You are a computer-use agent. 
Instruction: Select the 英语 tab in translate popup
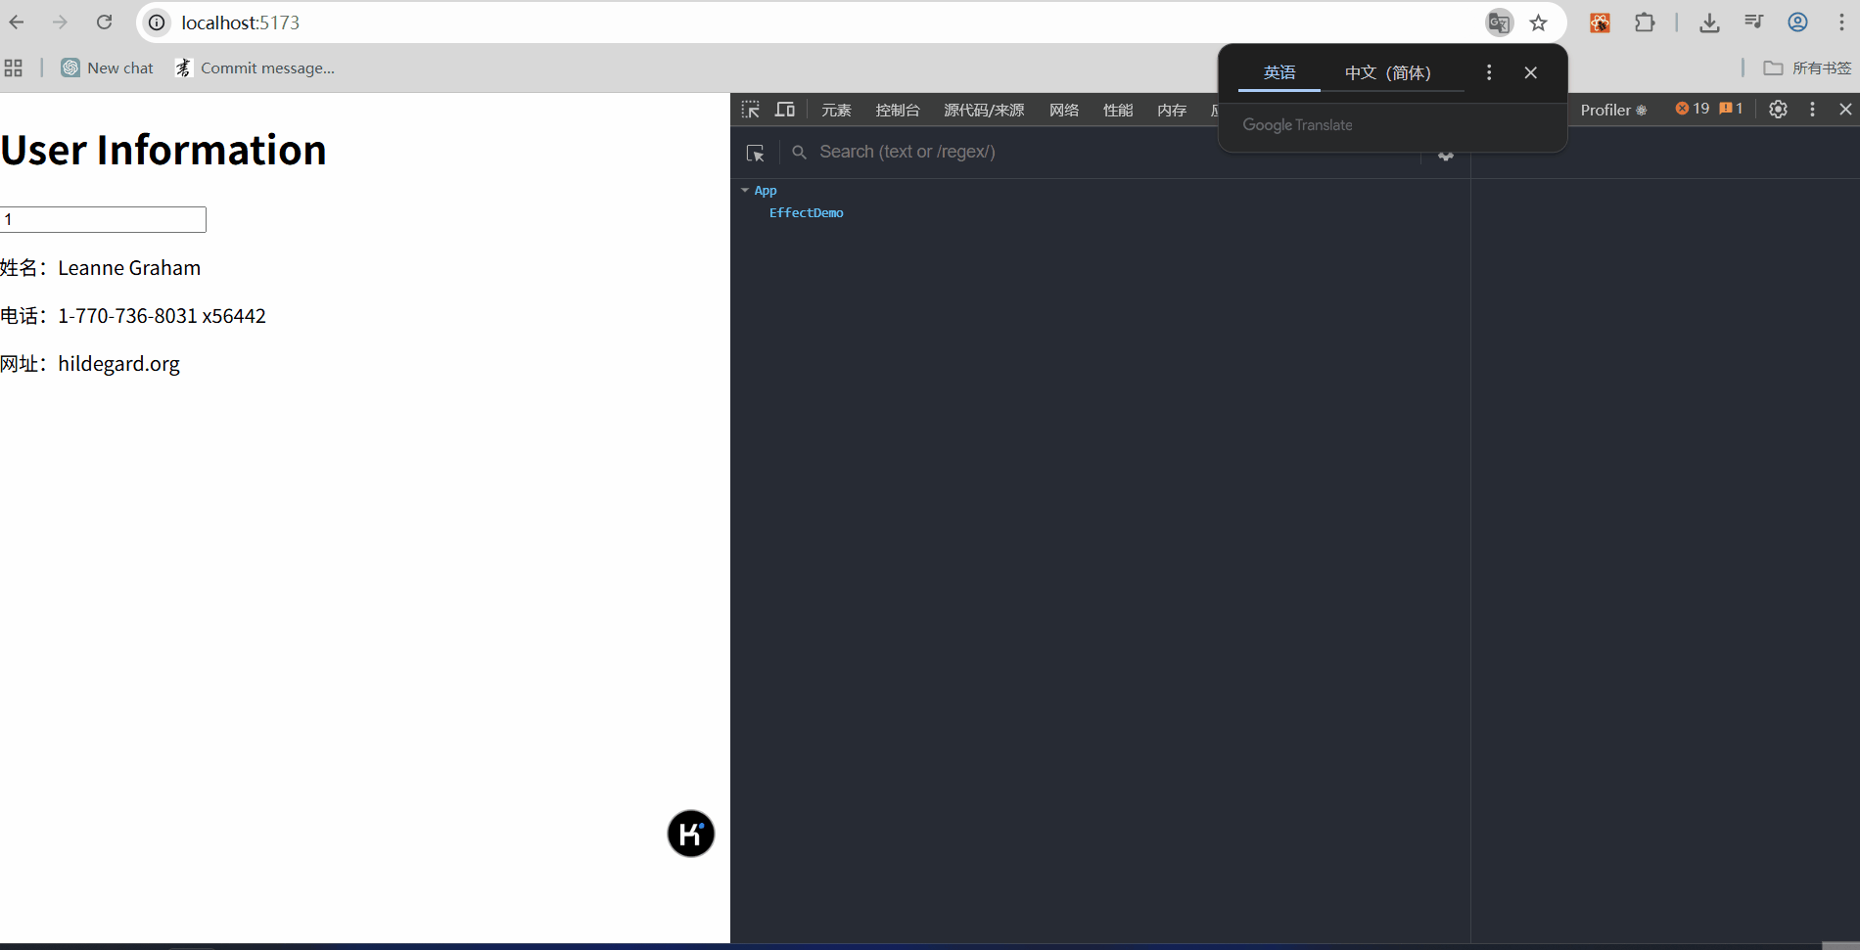1279,72
